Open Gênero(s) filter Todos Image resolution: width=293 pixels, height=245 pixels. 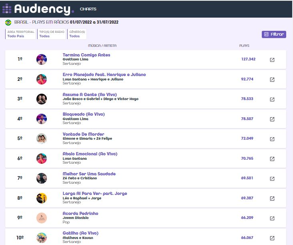(x=77, y=34)
